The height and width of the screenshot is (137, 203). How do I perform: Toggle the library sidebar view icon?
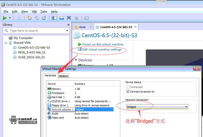[54, 18]
